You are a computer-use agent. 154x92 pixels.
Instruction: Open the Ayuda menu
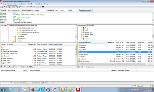point(46,4)
